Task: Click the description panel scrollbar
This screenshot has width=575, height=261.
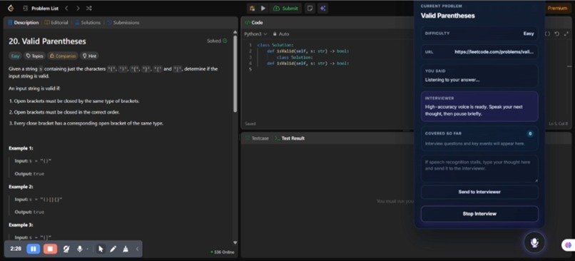Action: (235, 73)
